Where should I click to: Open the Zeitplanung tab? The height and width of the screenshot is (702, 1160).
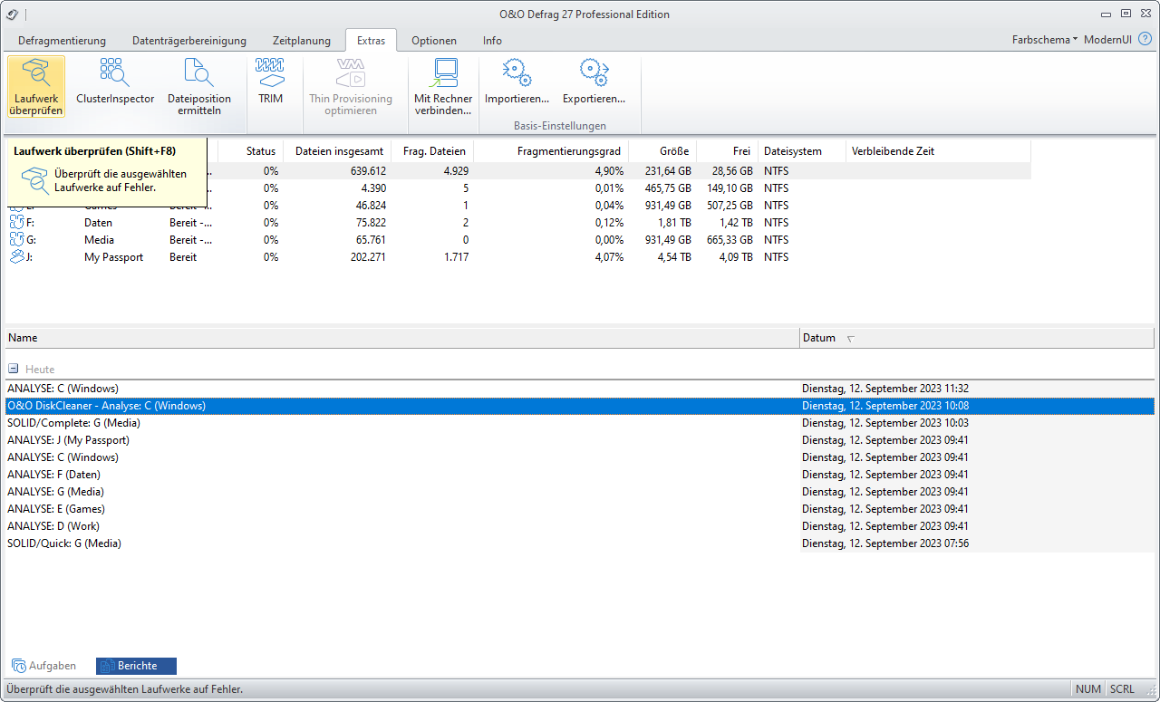click(x=302, y=41)
